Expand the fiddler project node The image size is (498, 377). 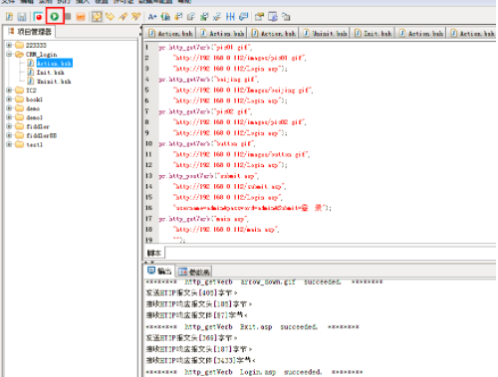(x=9, y=126)
